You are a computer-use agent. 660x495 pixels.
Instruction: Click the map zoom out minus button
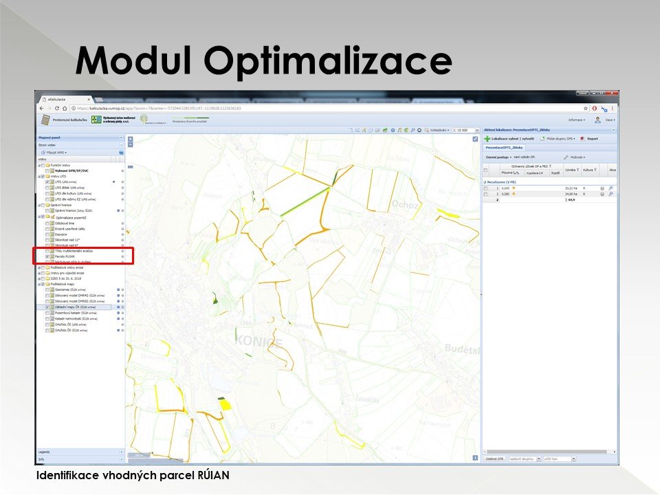pos(131,144)
